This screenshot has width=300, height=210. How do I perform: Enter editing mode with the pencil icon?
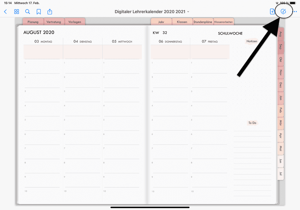tap(284, 11)
